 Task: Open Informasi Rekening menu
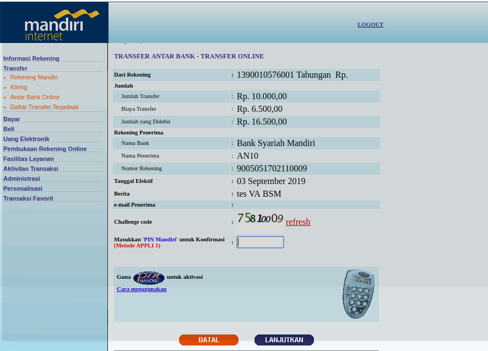(31, 58)
